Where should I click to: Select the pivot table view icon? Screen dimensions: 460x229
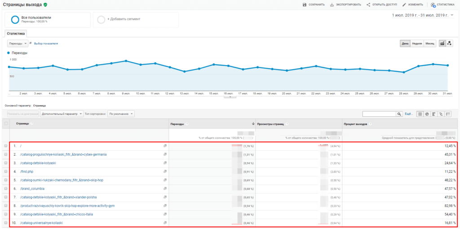448,114
